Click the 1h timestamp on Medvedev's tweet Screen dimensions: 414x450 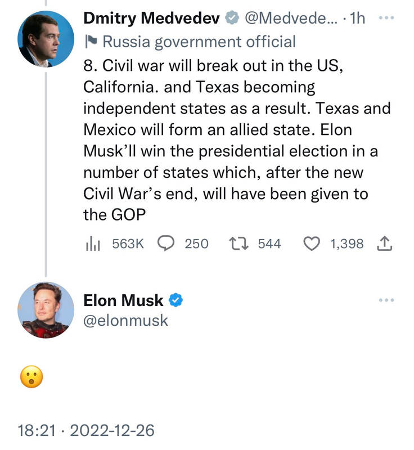point(357,19)
